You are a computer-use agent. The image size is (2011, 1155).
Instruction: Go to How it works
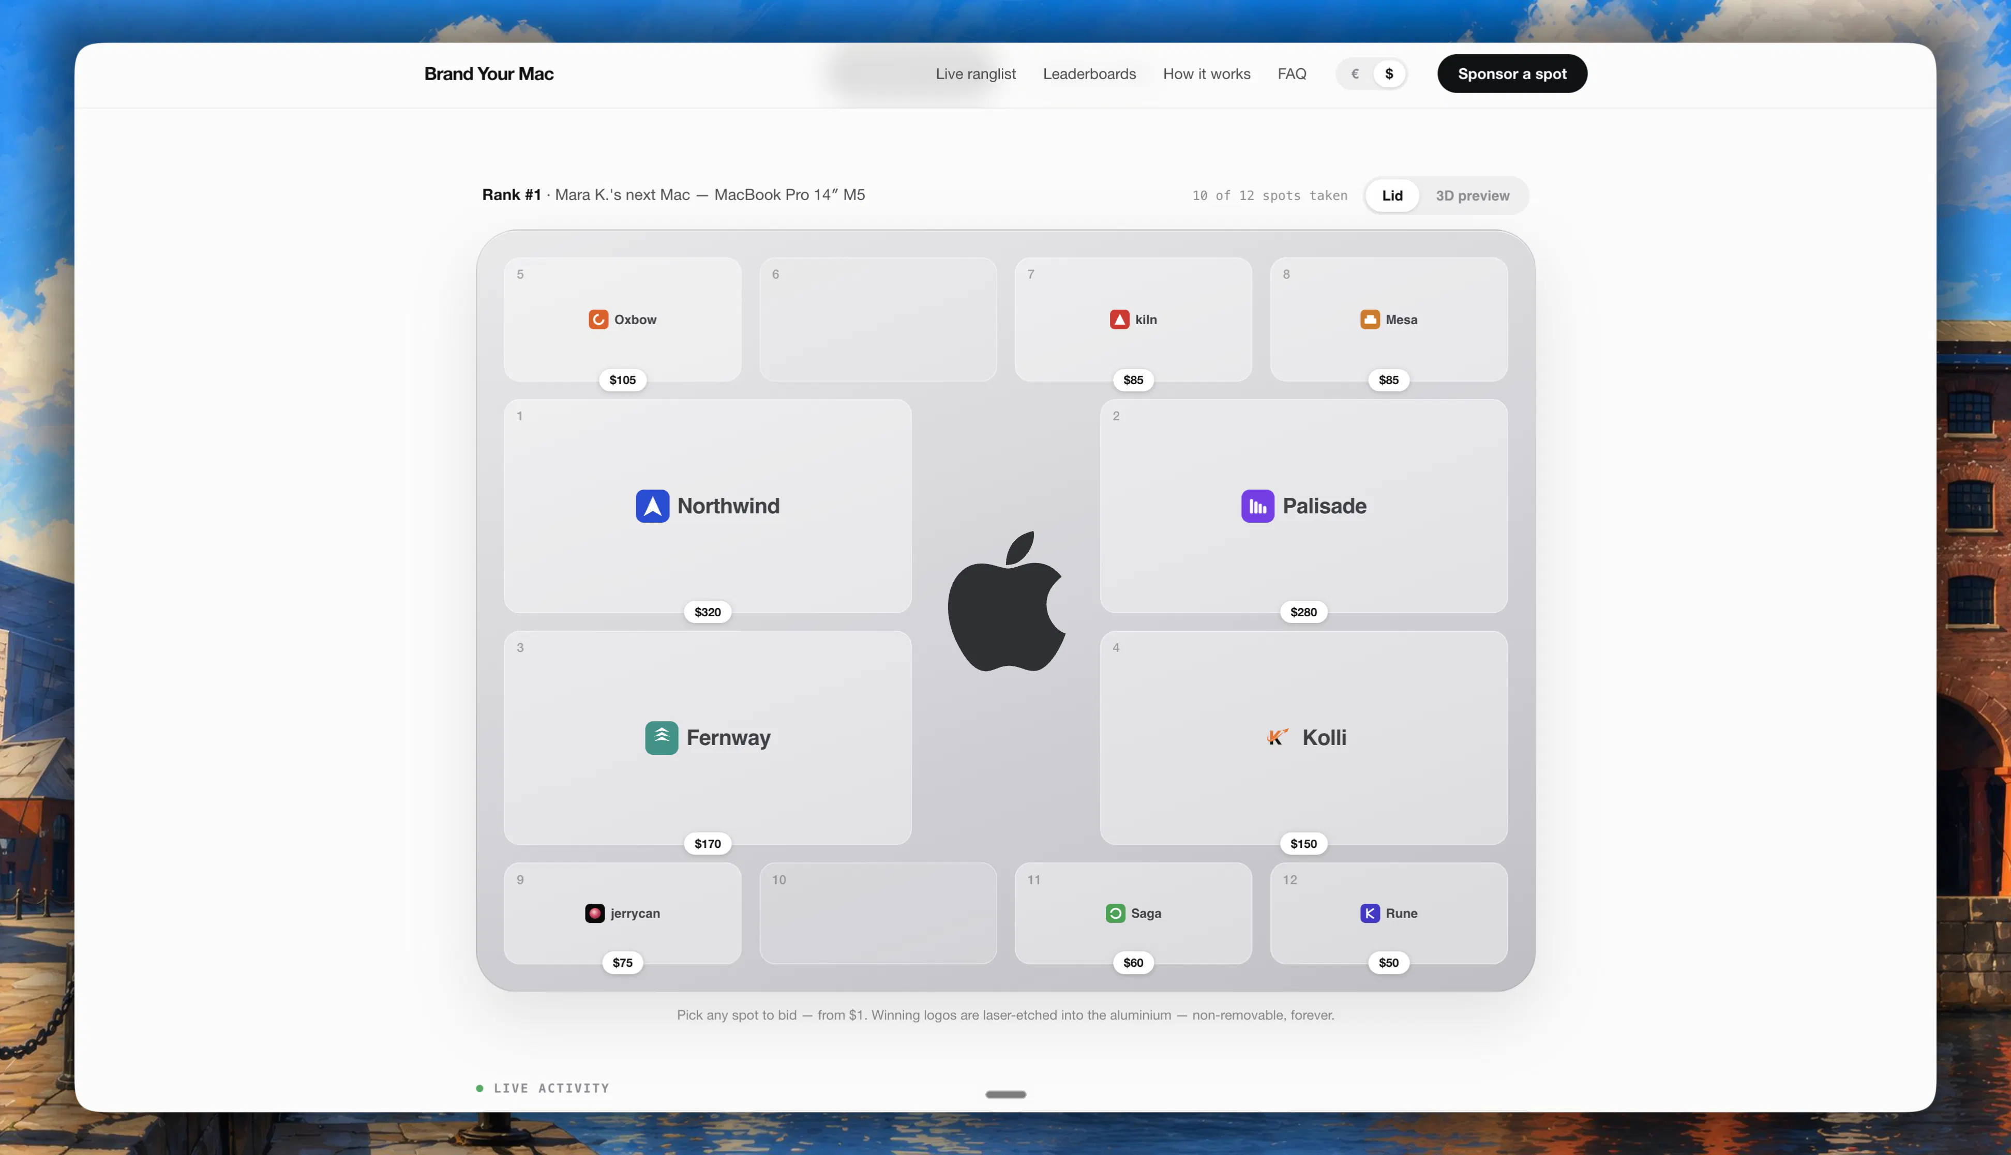(1206, 74)
